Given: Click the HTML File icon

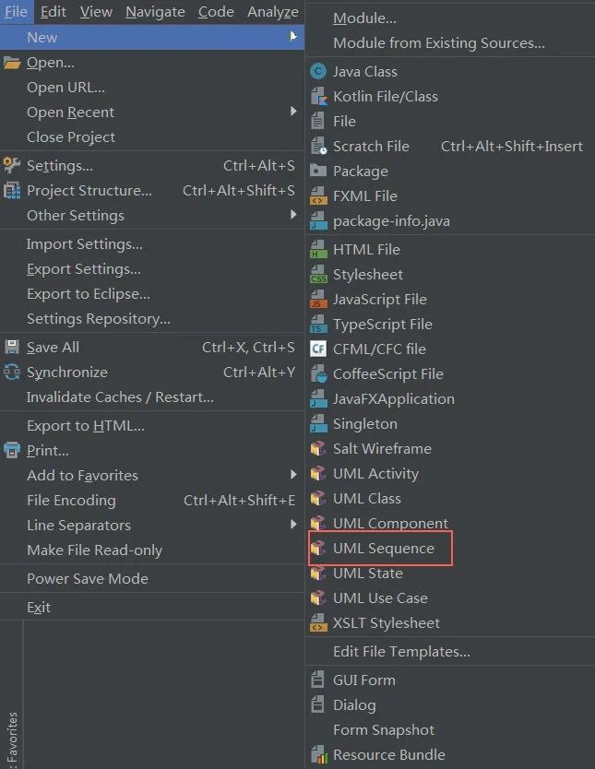Looking at the screenshot, I should tap(318, 249).
